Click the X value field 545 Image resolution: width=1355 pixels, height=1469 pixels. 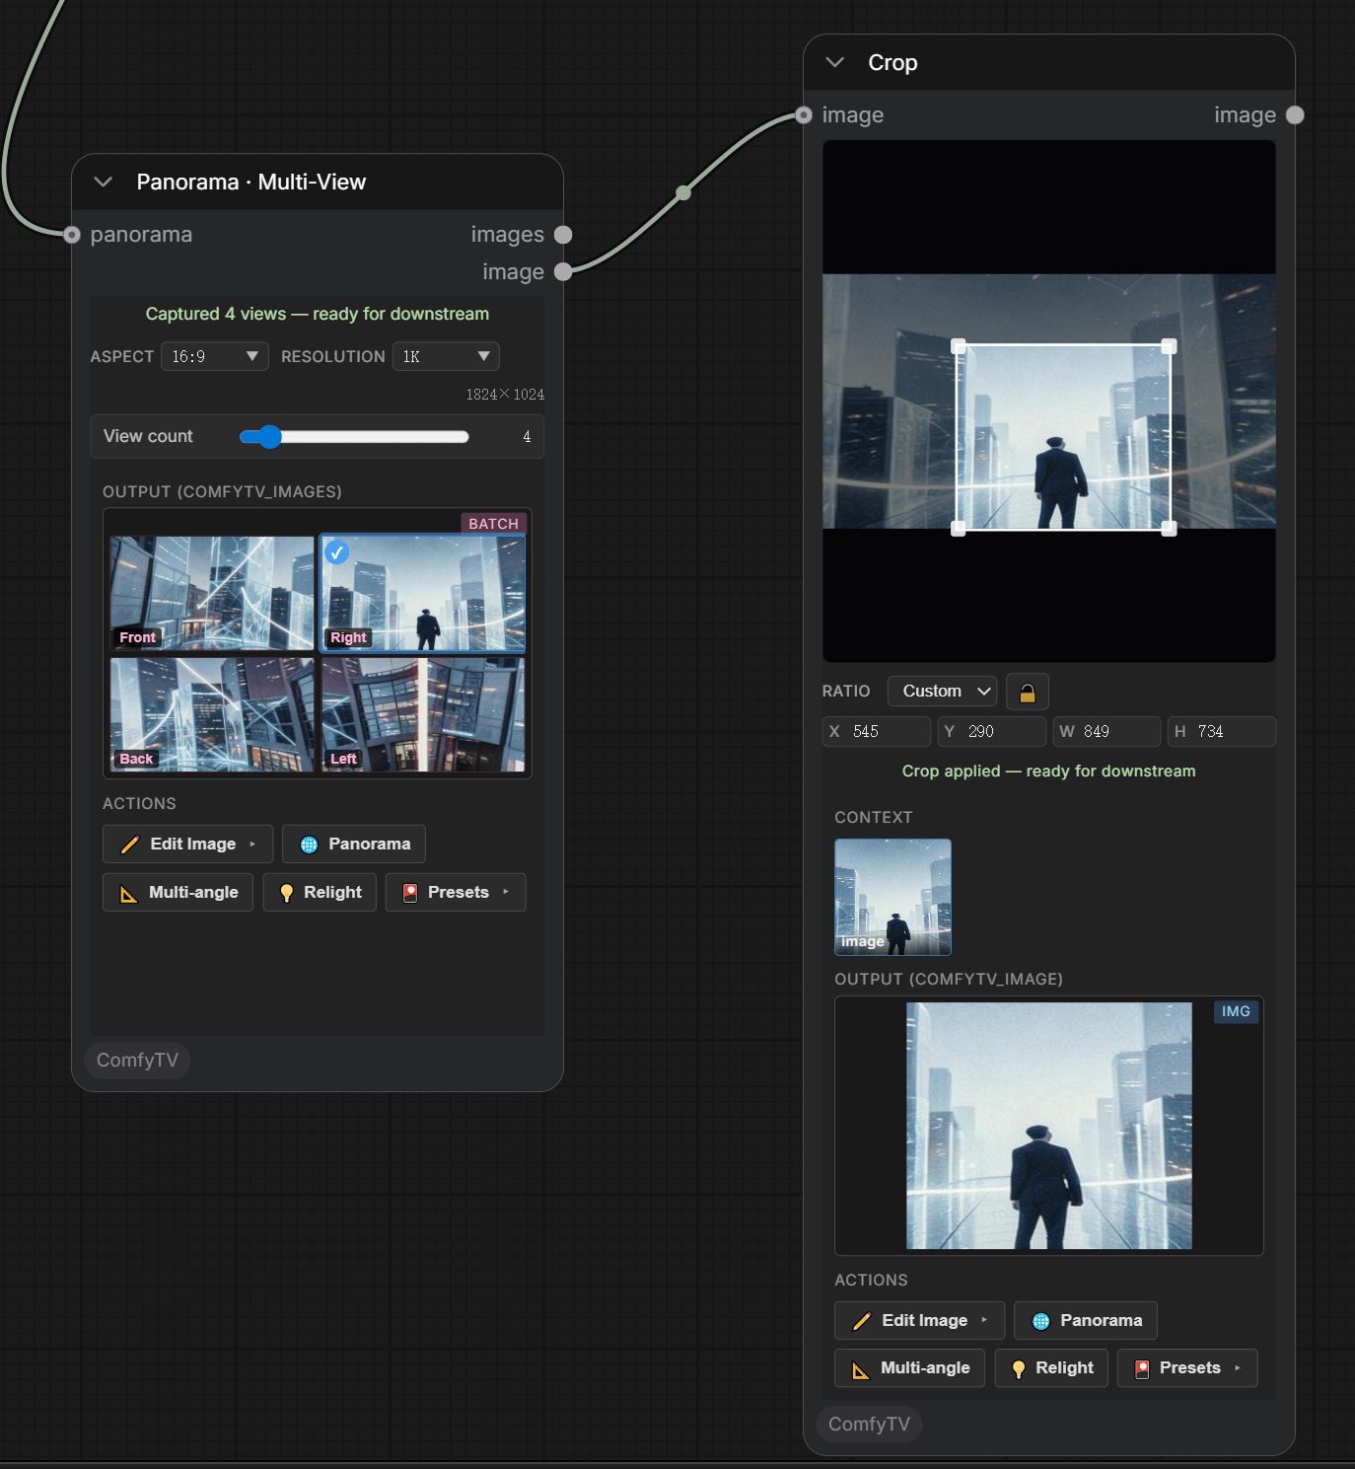point(877,732)
